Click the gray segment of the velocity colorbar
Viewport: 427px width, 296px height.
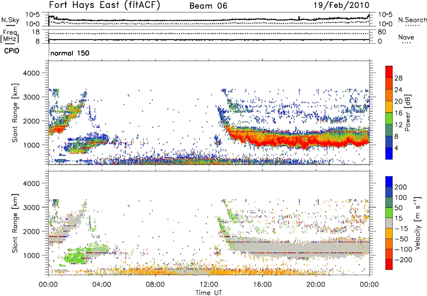click(x=389, y=223)
